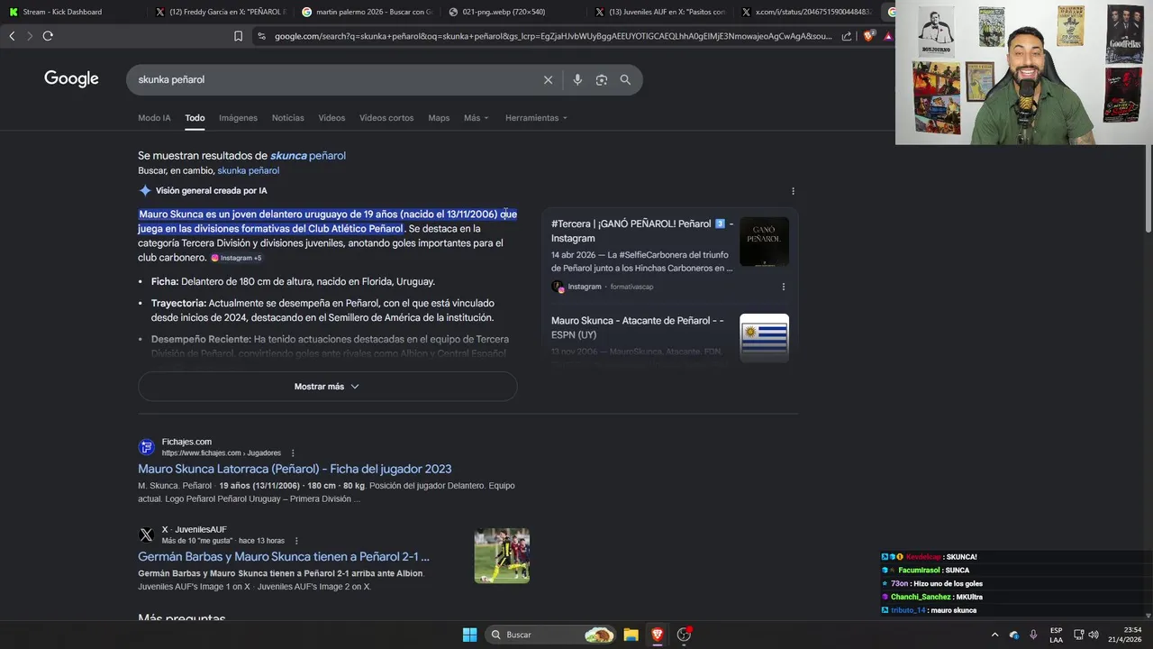Click the browser back arrow
The width and height of the screenshot is (1153, 649).
12,36
